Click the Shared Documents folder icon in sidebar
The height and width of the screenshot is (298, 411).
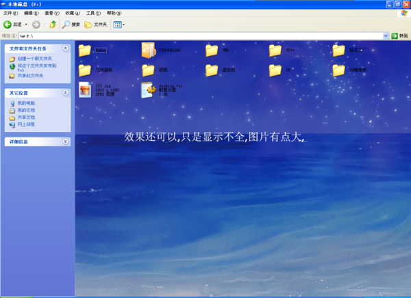(12, 118)
